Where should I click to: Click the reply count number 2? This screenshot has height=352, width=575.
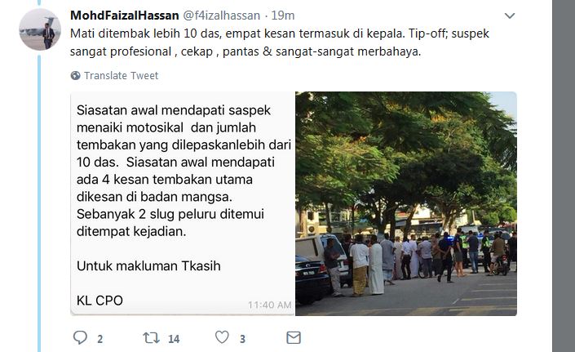100,339
